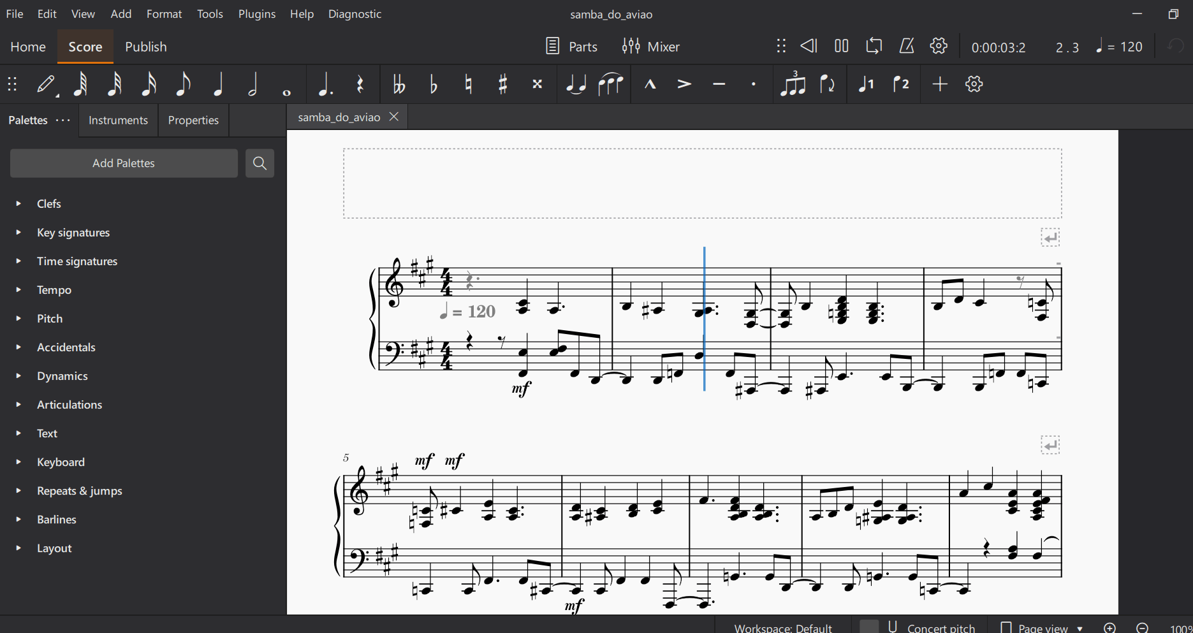Create a tuplet

click(793, 84)
